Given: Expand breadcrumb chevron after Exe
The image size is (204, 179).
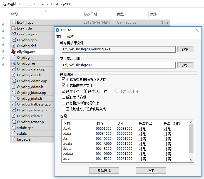Looking at the screenshot, I should 47,4.
